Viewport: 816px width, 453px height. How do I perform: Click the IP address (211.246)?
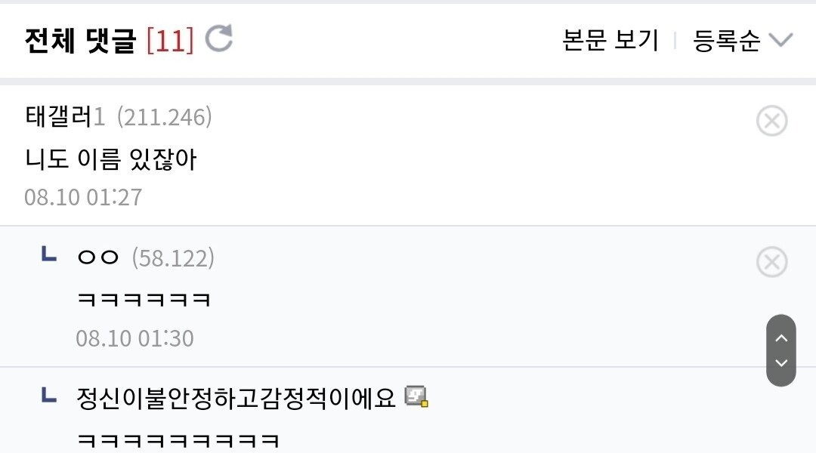164,117
